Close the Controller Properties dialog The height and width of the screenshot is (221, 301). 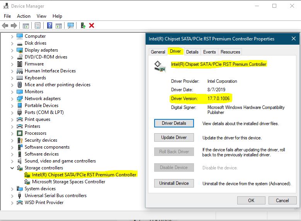[x=294, y=39]
